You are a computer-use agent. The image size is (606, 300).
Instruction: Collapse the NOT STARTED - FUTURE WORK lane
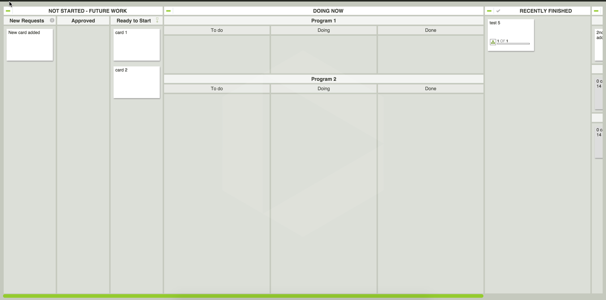point(8,11)
